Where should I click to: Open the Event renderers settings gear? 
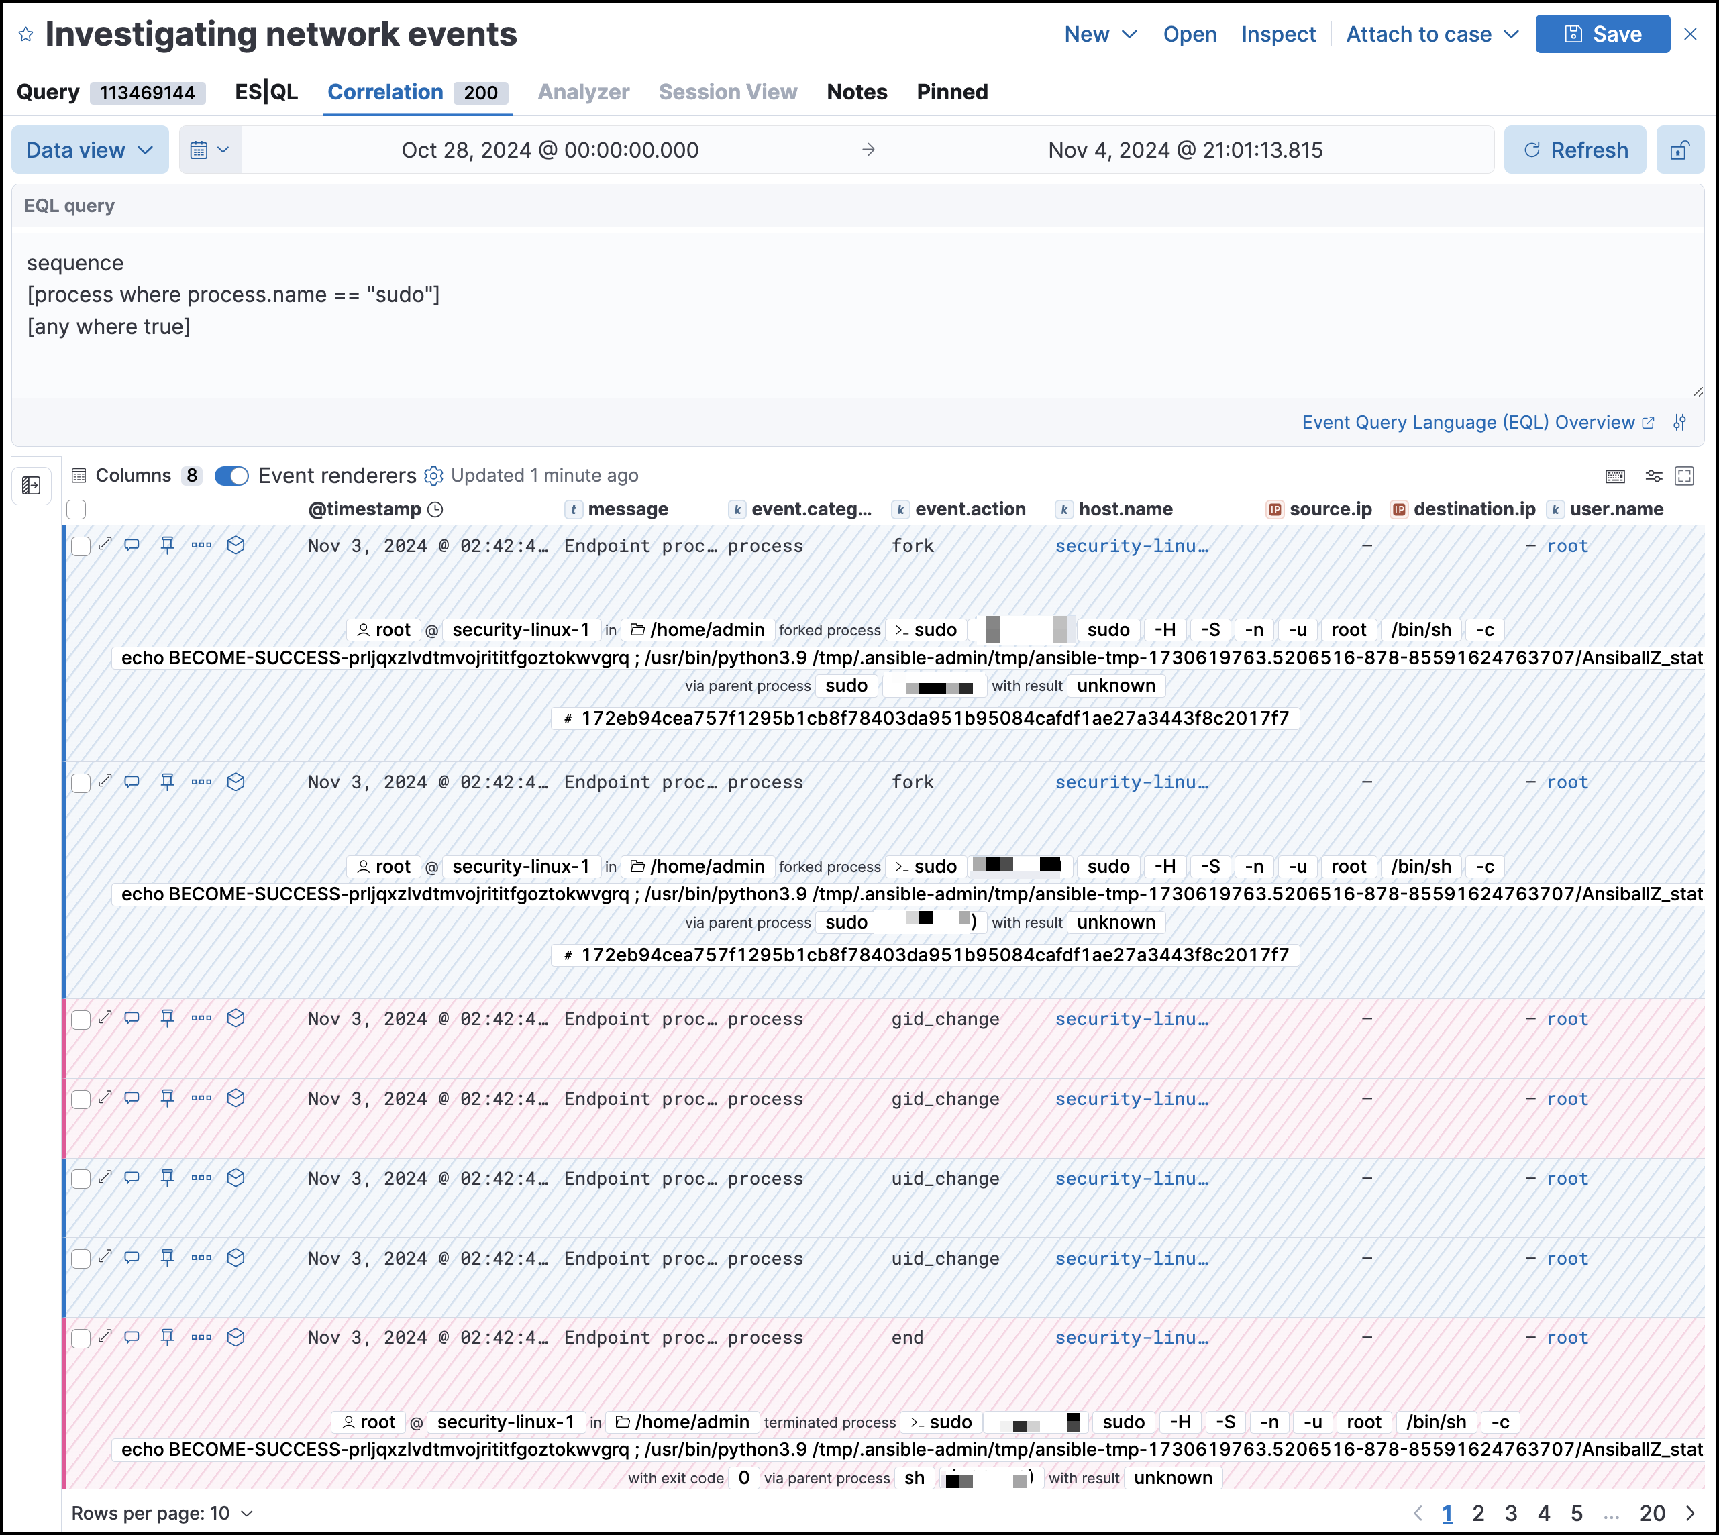pos(433,475)
